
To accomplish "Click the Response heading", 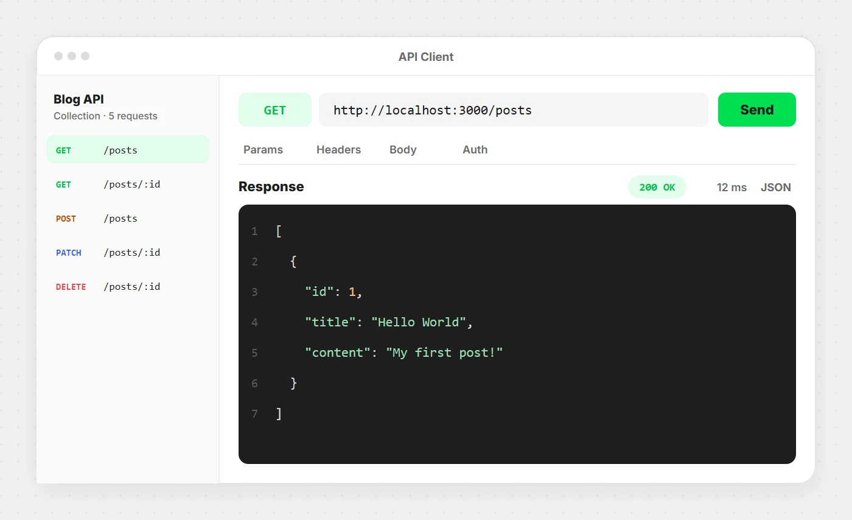I will (x=271, y=186).
